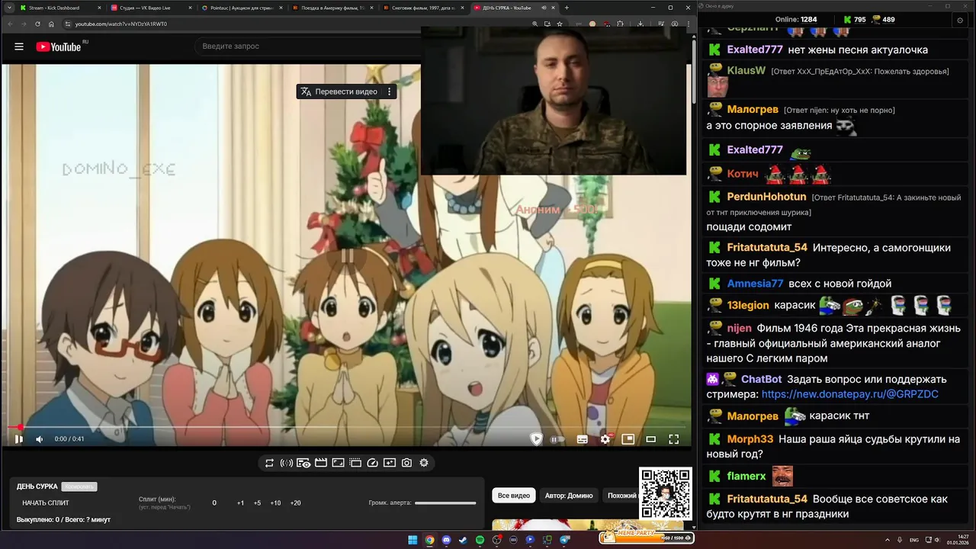
Task: Open Discord from the taskbar
Action: [x=446, y=540]
